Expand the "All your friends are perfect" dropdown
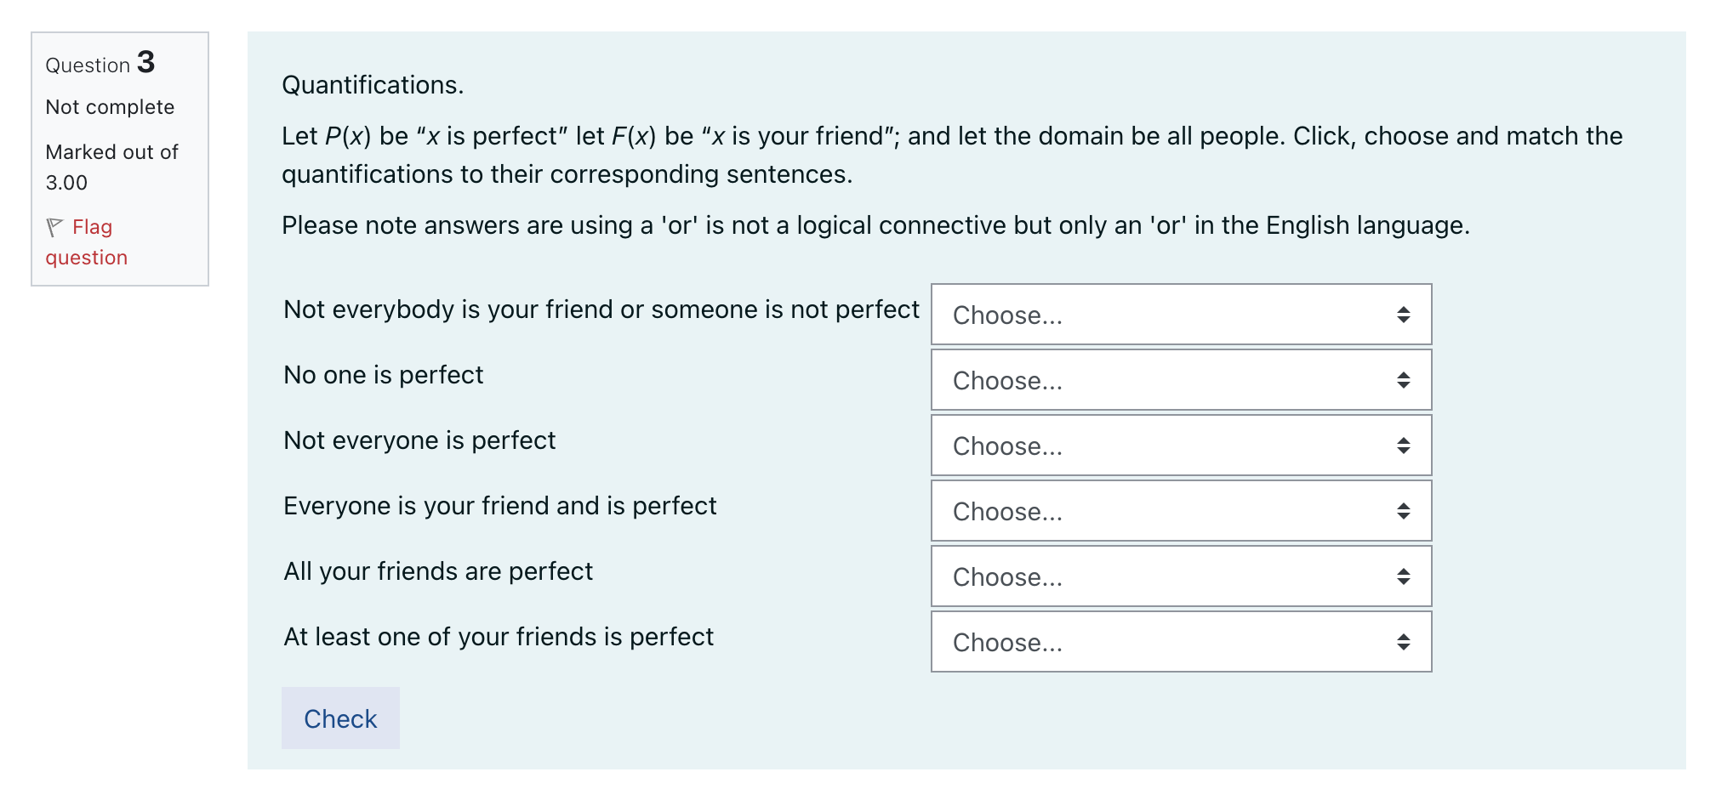This screenshot has width=1710, height=789. pyautogui.click(x=1180, y=576)
